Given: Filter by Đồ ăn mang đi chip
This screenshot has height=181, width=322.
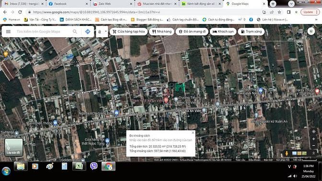Looking at the screenshot, I should coord(192,32).
